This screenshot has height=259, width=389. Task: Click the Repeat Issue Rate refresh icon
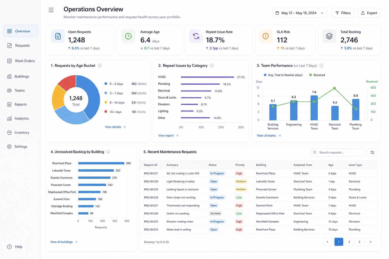tap(196, 36)
